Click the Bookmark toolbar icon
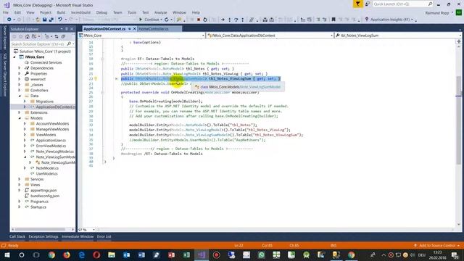464x261 pixels. (x=333, y=20)
